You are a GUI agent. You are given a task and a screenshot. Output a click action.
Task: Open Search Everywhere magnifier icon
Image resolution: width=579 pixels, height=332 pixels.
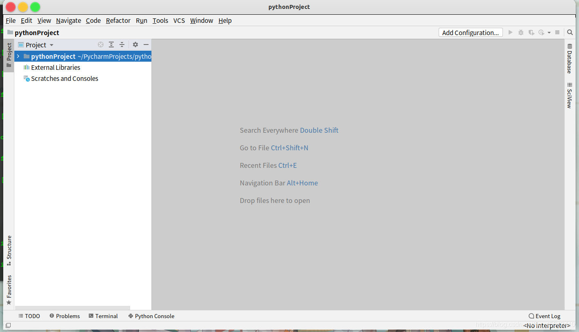pyautogui.click(x=570, y=32)
